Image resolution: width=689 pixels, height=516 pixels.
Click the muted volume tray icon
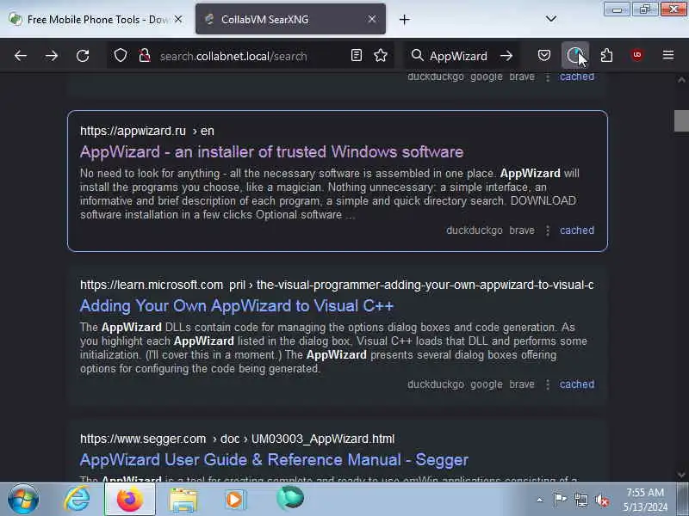click(602, 500)
